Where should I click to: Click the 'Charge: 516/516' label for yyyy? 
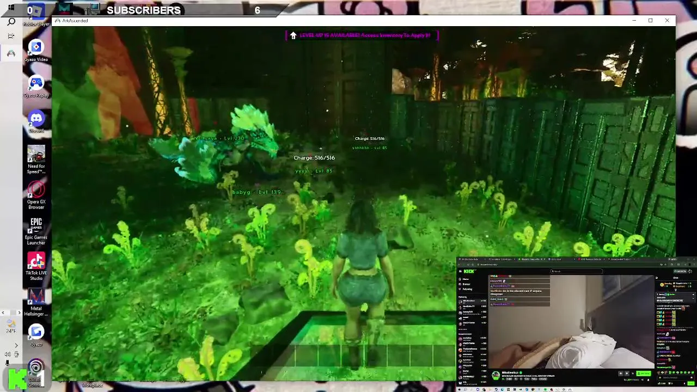(x=314, y=158)
